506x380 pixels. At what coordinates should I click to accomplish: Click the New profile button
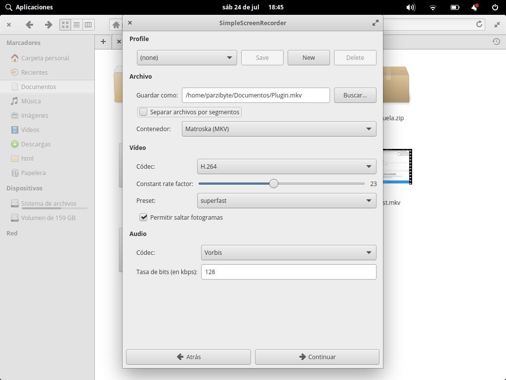click(309, 57)
